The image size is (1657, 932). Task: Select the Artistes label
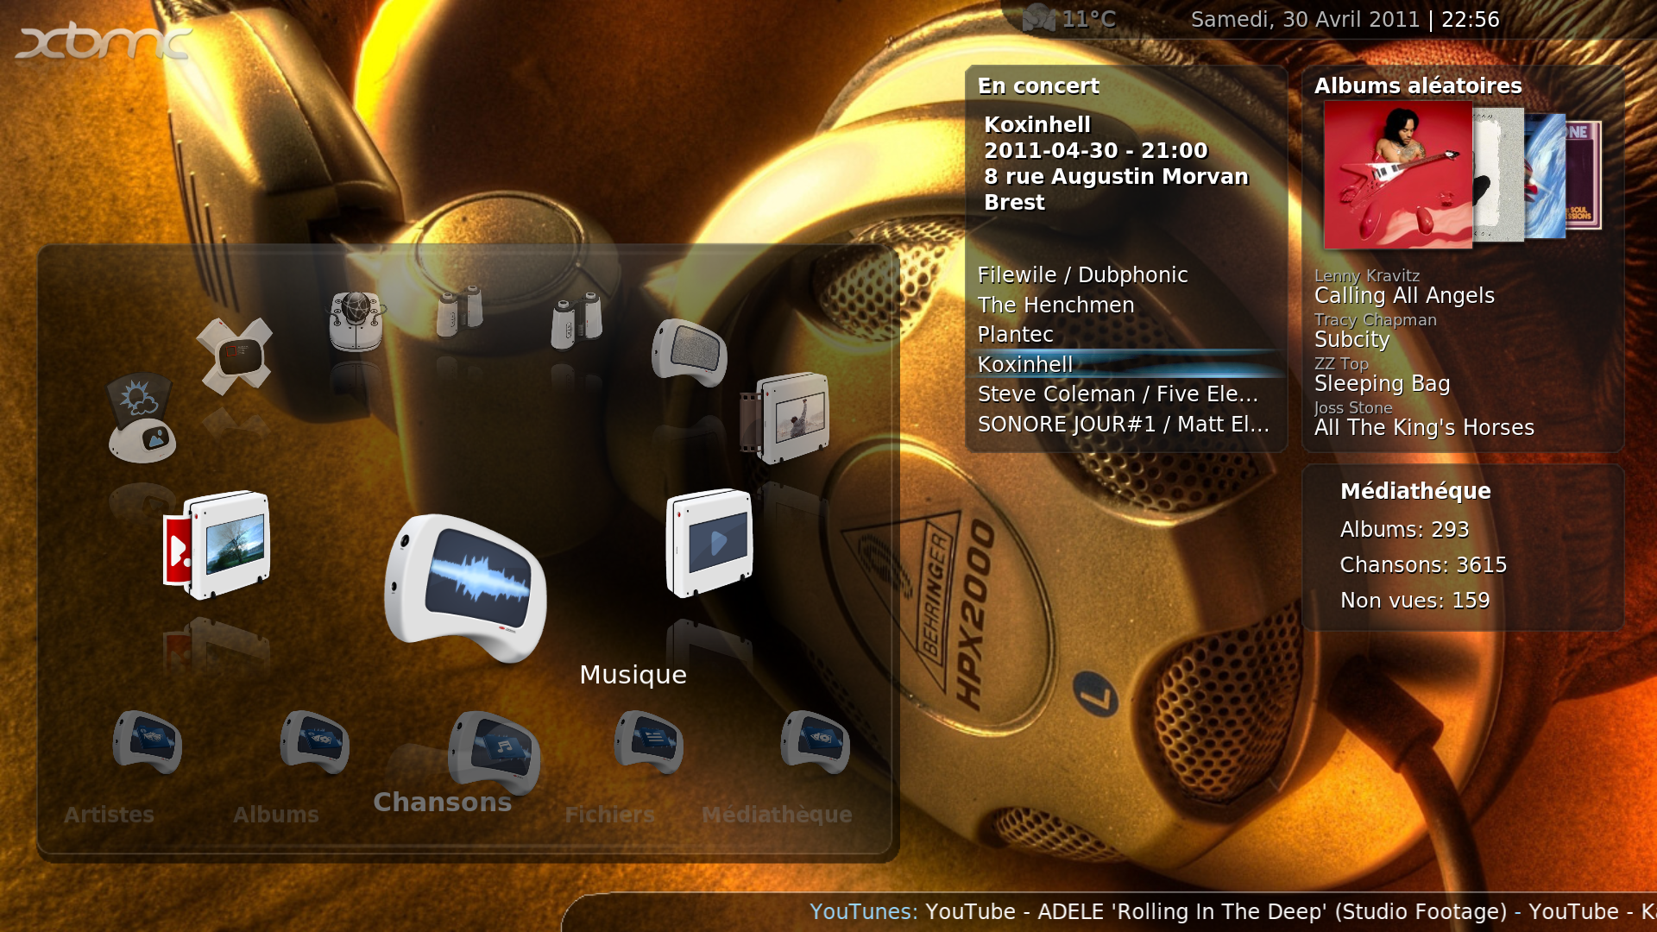coord(109,815)
